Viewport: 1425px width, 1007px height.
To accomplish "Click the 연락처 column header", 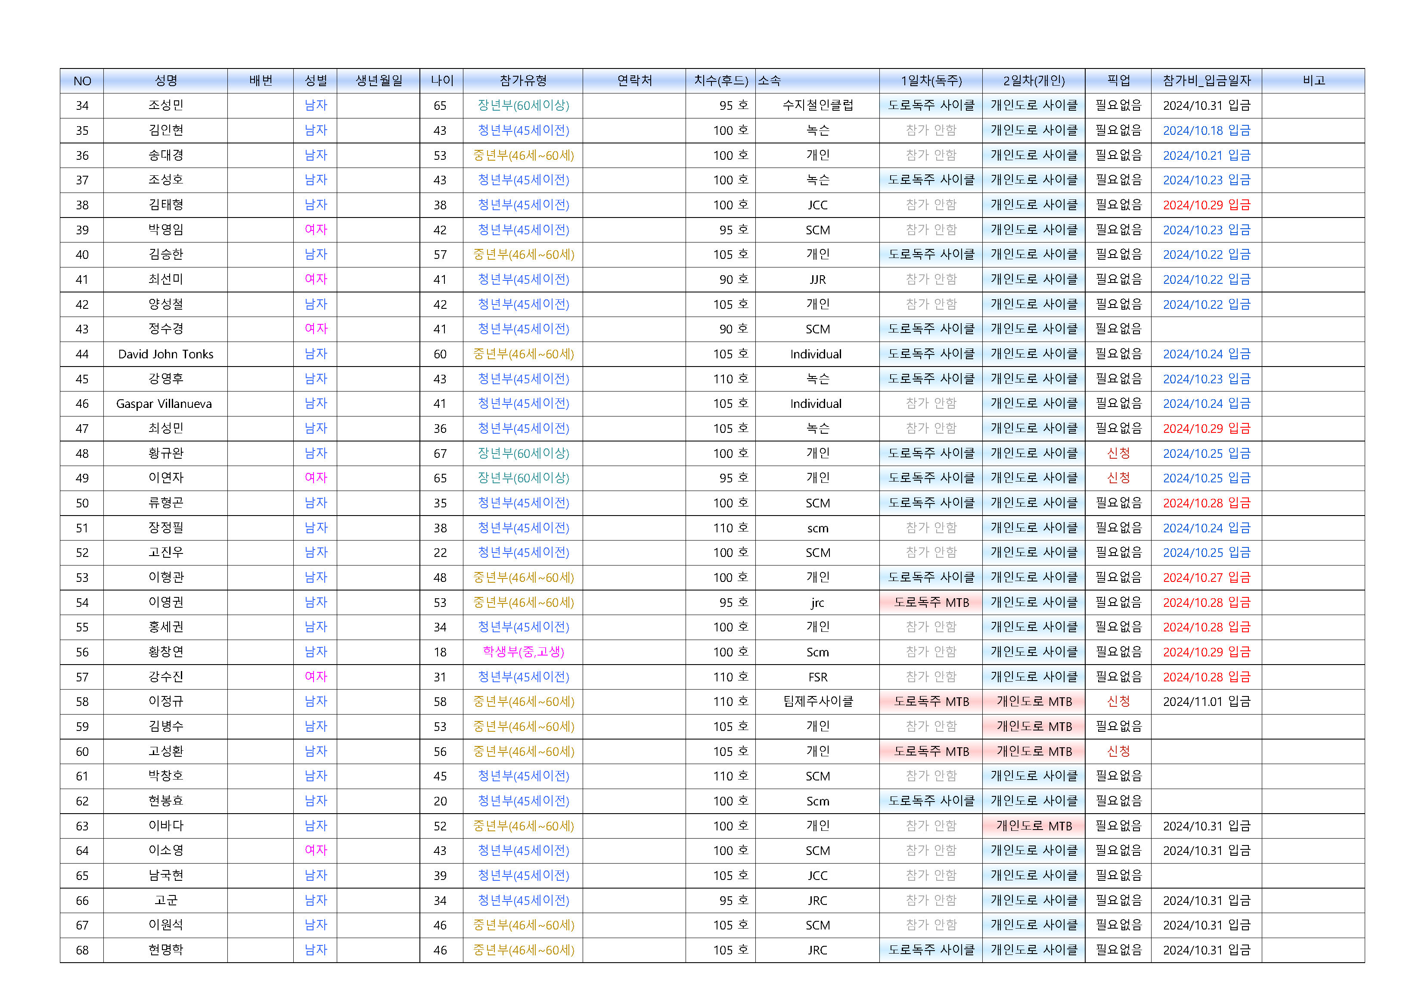I will (x=634, y=81).
